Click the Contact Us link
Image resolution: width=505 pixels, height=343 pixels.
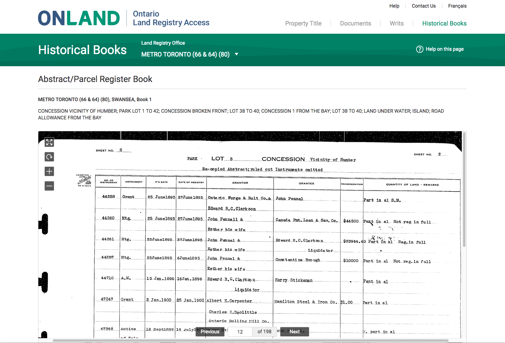click(424, 6)
